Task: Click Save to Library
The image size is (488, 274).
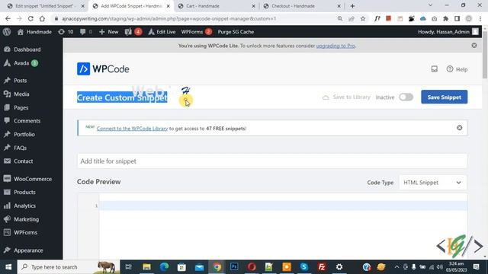Action: pyautogui.click(x=346, y=97)
